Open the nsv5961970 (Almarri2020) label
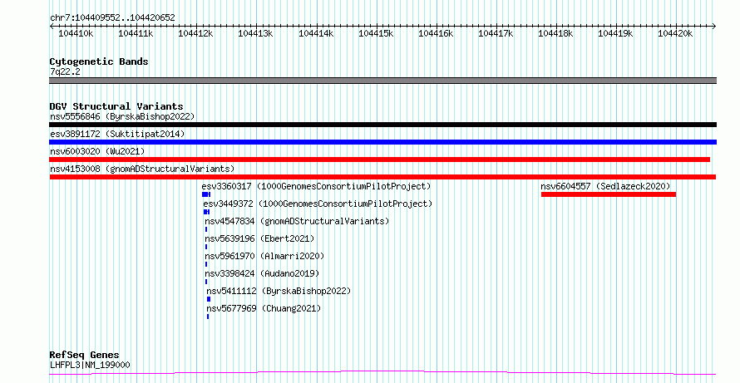 [264, 256]
